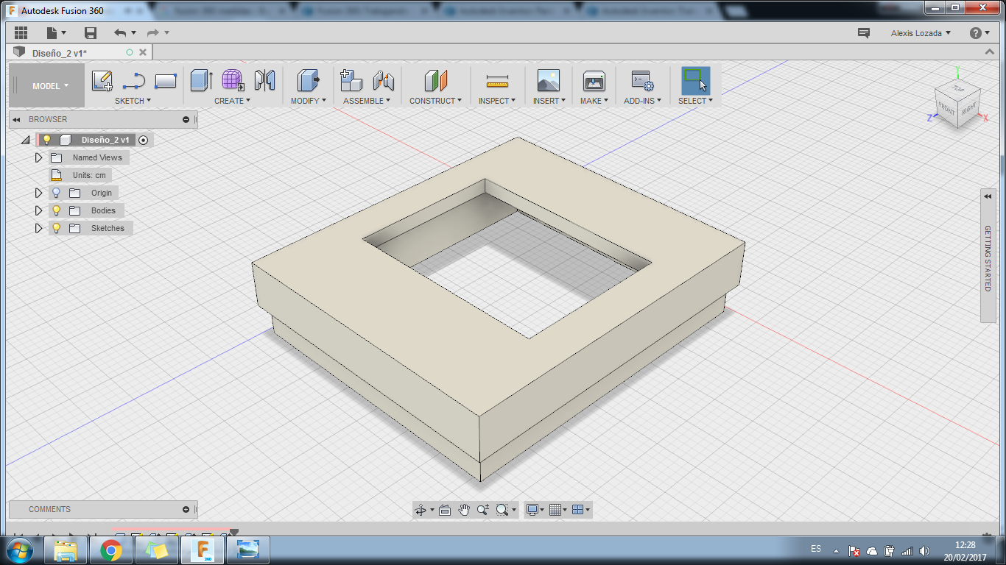The width and height of the screenshot is (1006, 565).
Task: Toggle visibility of Diseño_2 v1 component
Action: tap(46, 140)
